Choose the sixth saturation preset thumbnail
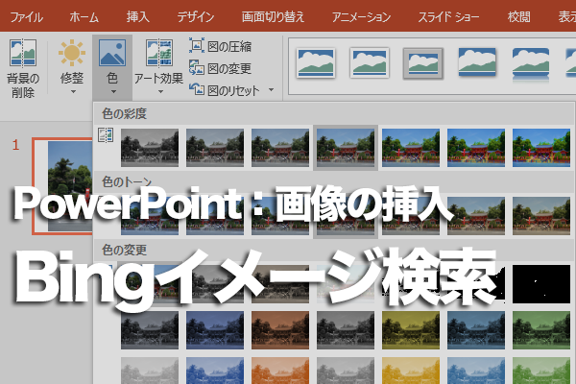 pyautogui.click(x=476, y=148)
